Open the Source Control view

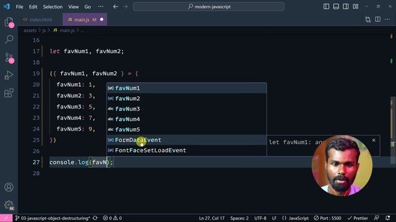click(9, 57)
